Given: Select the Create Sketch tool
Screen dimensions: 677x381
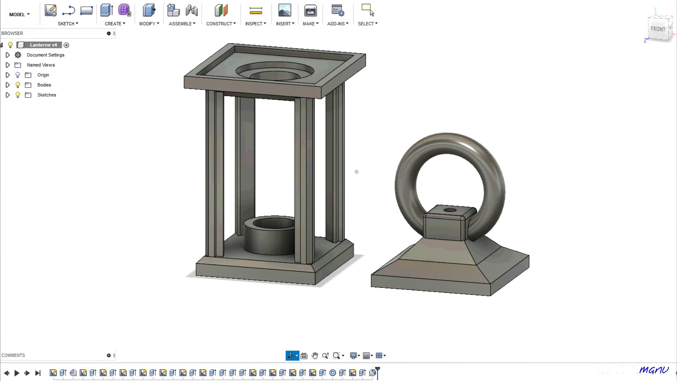Looking at the screenshot, I should pos(50,10).
